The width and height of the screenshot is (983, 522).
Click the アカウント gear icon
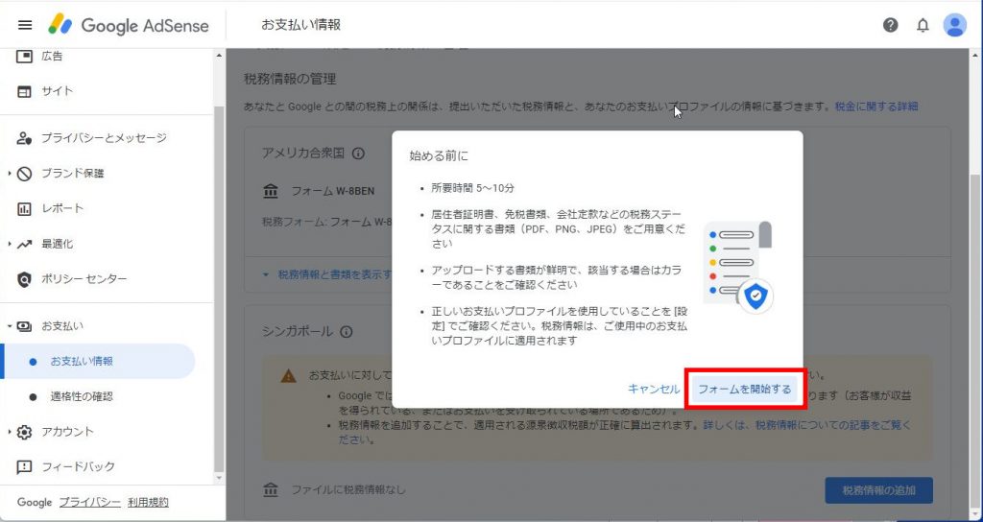(24, 432)
